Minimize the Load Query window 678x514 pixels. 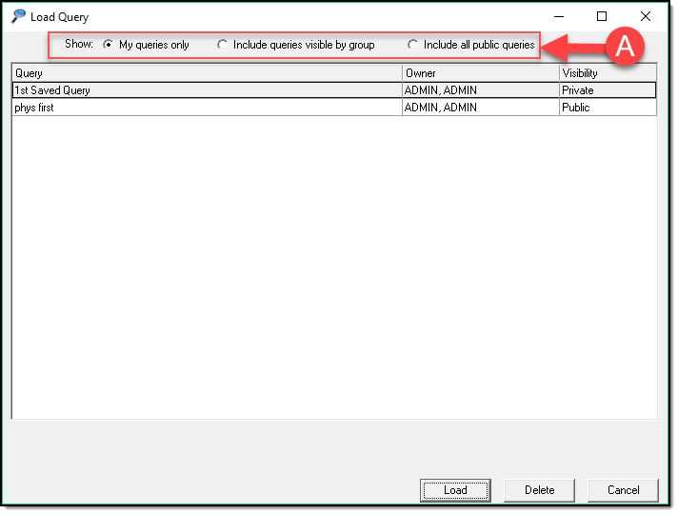coord(558,16)
